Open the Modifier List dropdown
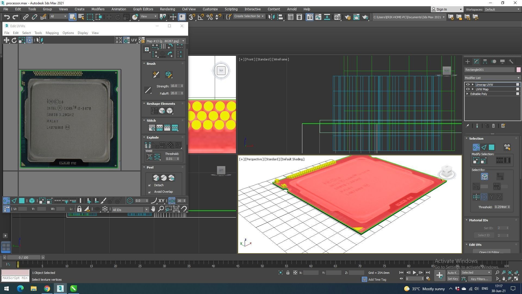522x294 pixels. [492, 78]
